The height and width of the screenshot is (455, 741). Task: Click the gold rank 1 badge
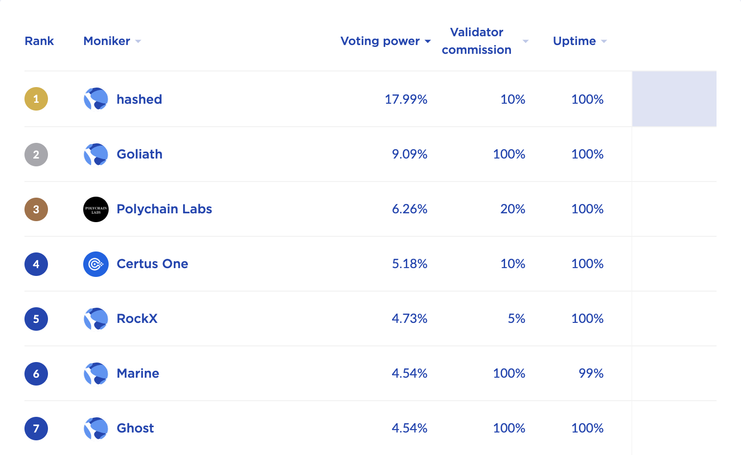[x=36, y=99]
